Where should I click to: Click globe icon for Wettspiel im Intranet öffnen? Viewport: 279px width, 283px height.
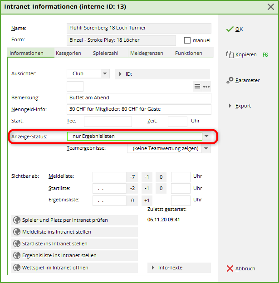click(17, 268)
